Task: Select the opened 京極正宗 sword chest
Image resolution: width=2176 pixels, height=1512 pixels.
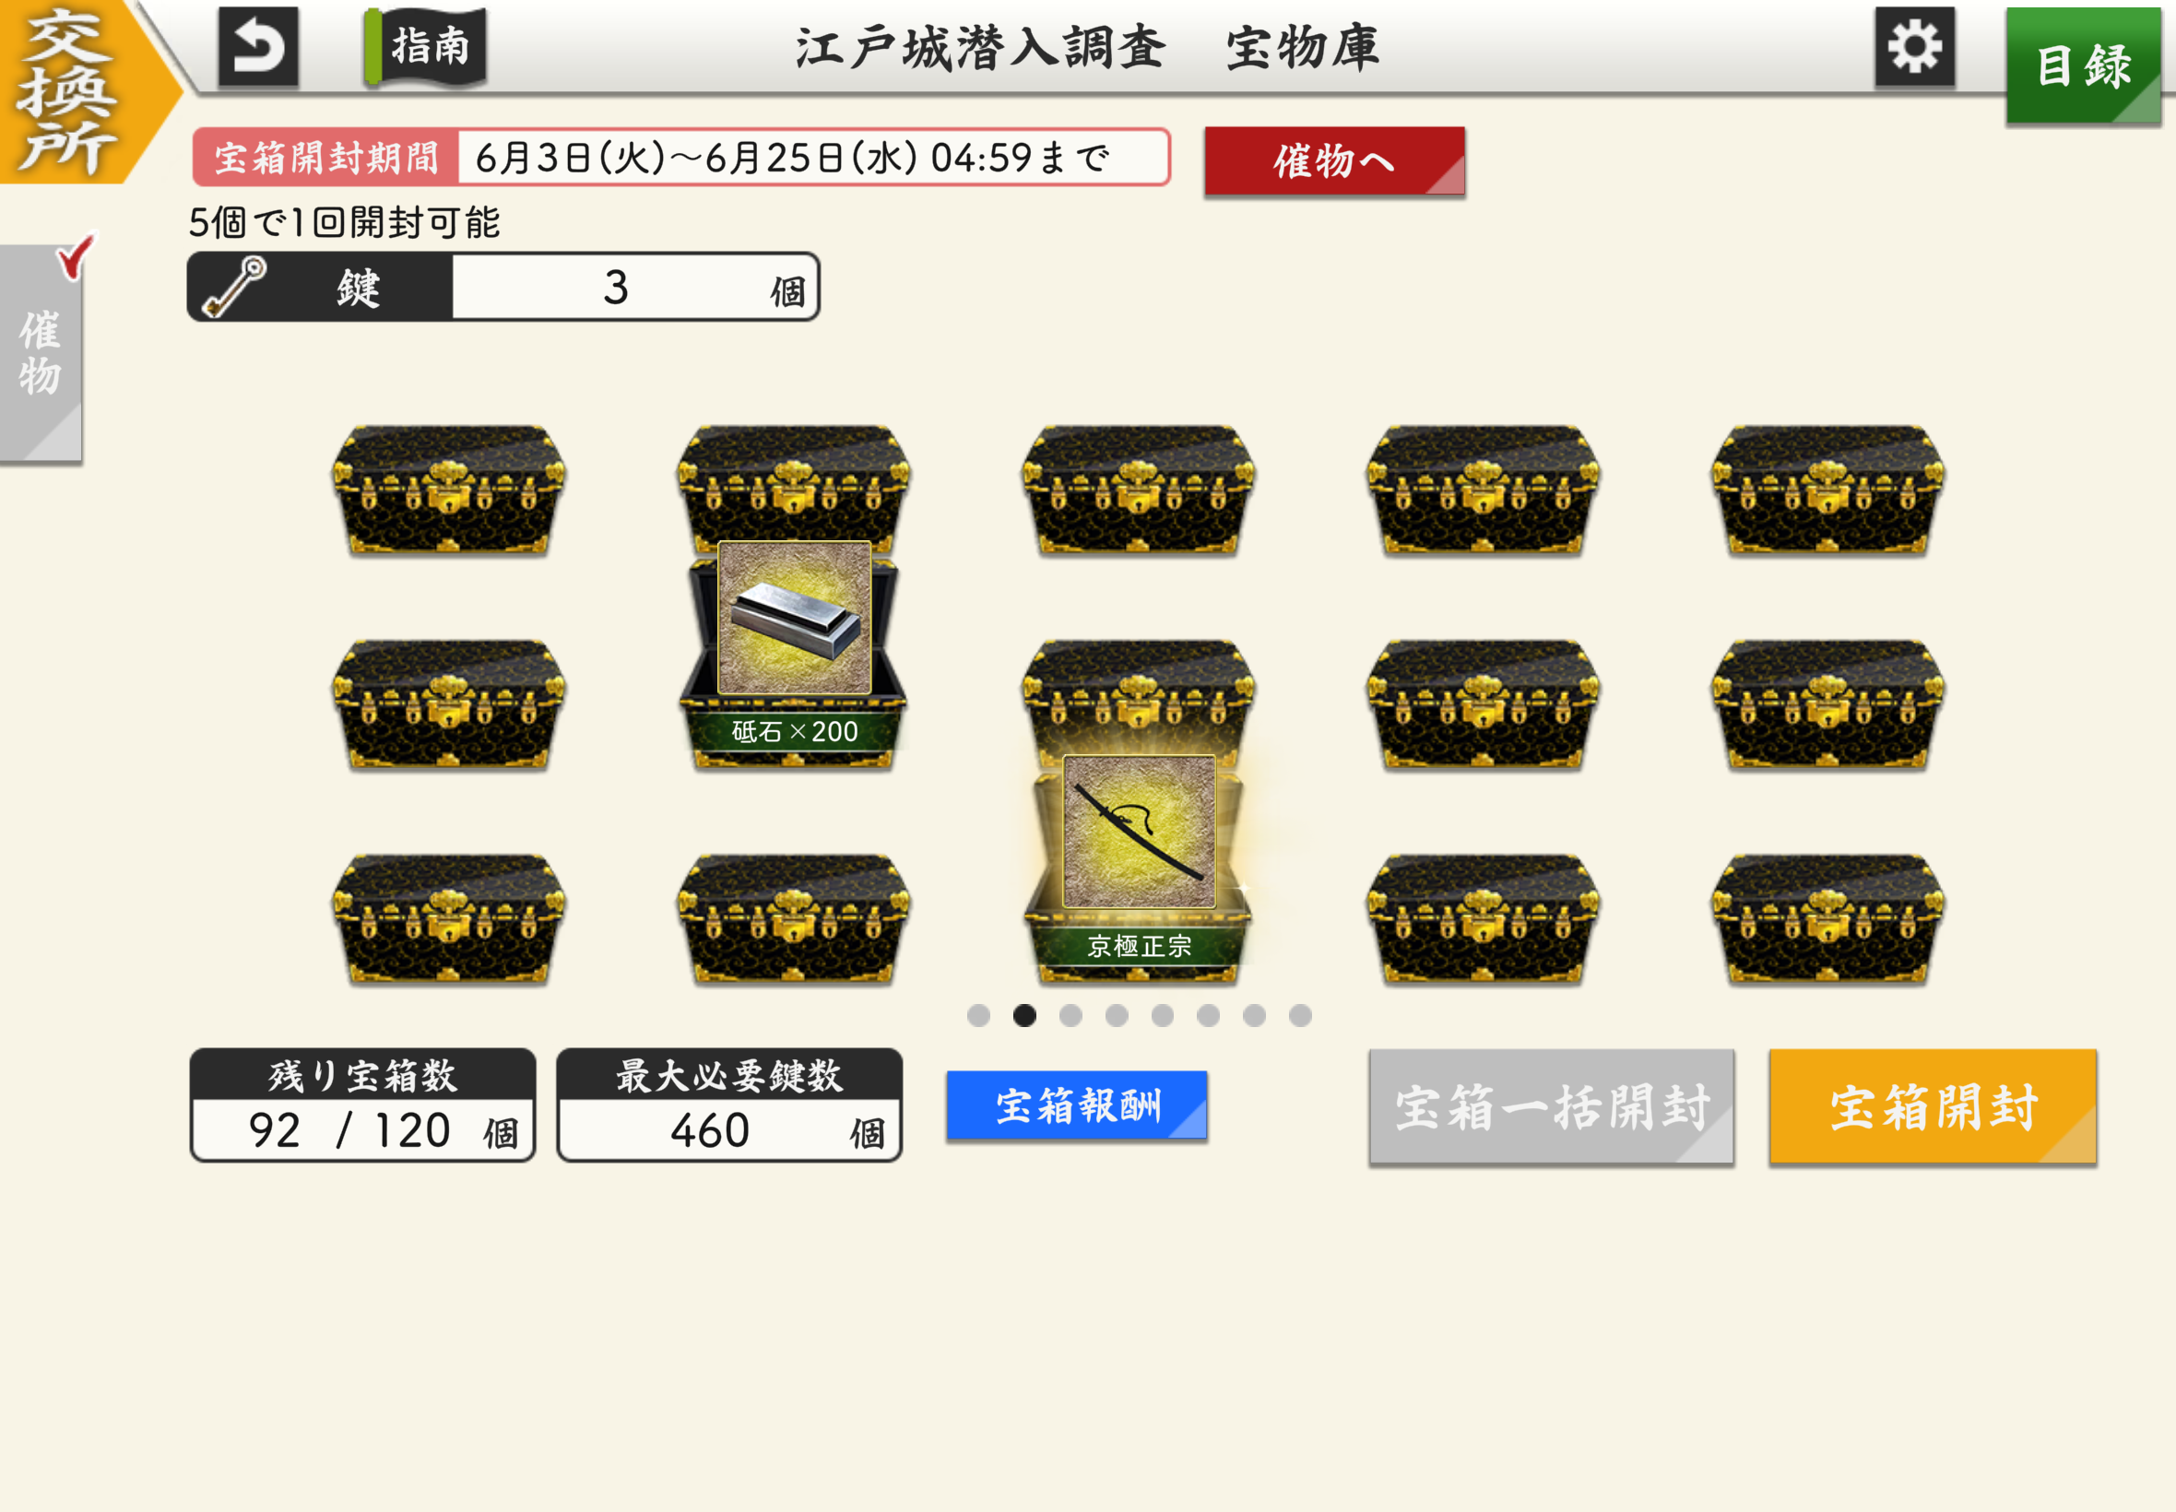Action: [1139, 868]
